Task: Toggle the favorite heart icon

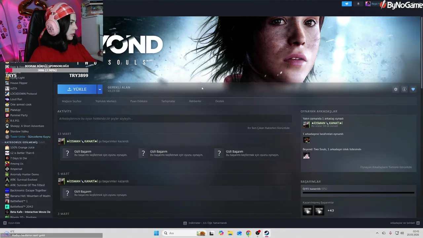Action: tap(413, 89)
